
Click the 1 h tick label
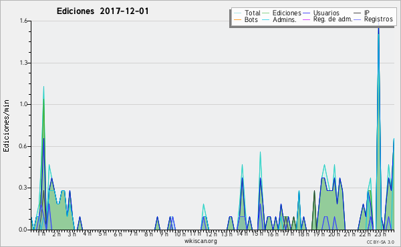click(41, 234)
